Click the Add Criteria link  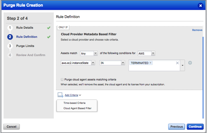coord(72,95)
